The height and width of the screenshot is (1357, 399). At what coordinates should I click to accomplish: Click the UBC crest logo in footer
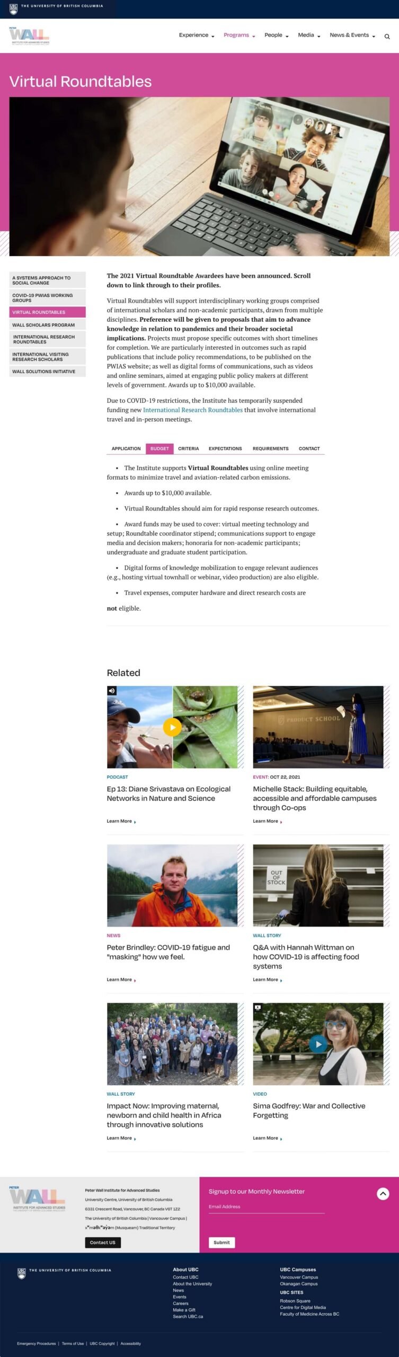[21, 1273]
